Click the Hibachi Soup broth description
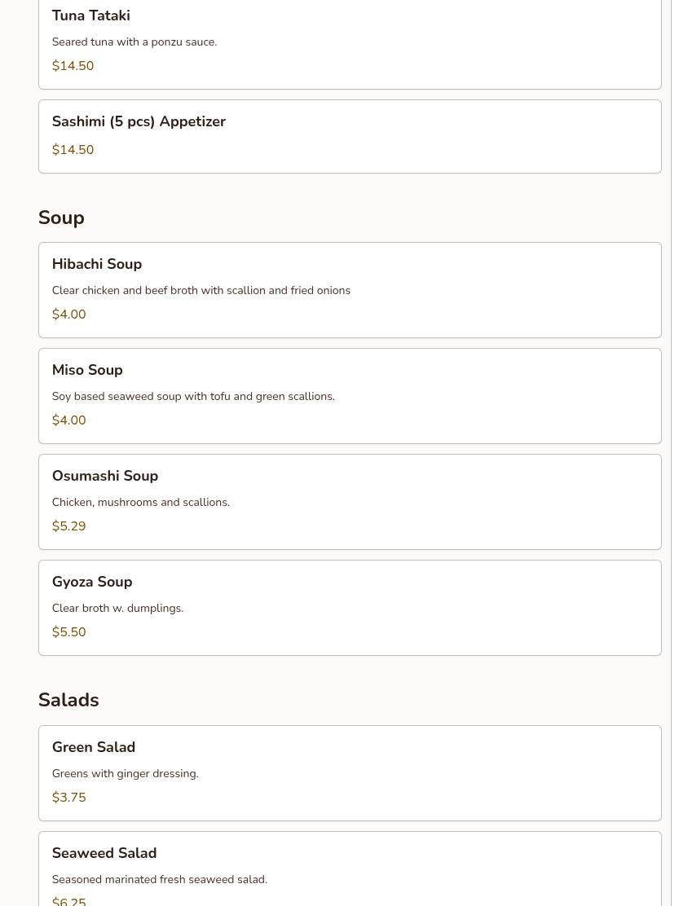This screenshot has height=906, width=688. click(201, 290)
